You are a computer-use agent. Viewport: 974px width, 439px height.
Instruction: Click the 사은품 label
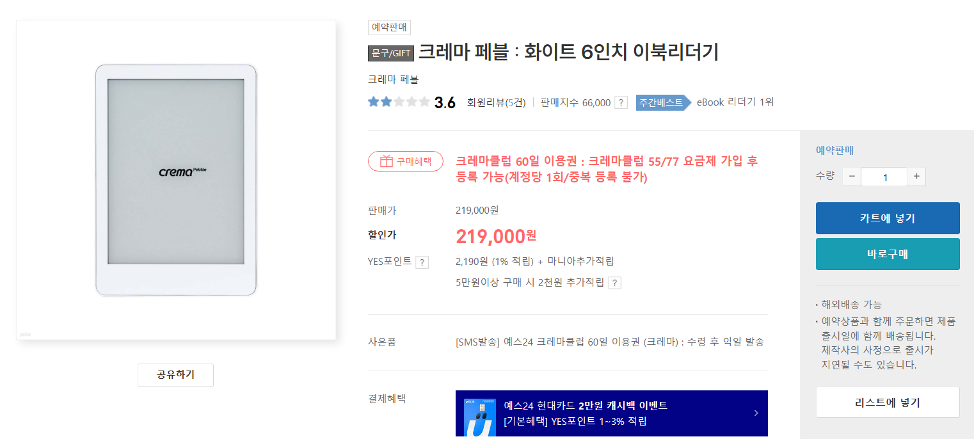[382, 342]
